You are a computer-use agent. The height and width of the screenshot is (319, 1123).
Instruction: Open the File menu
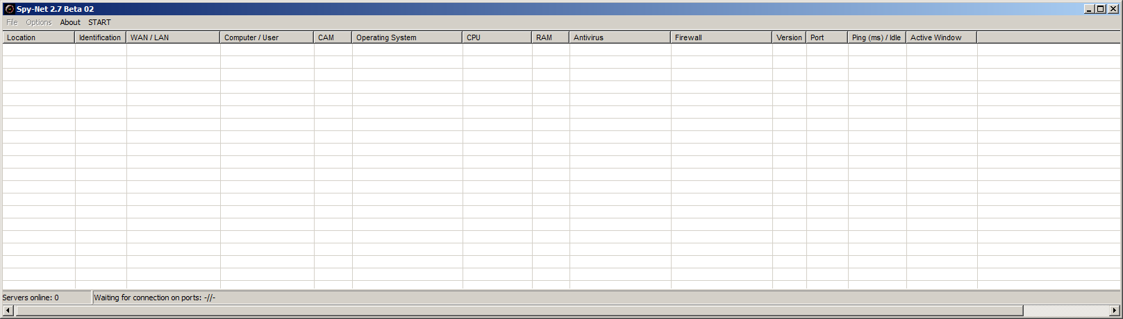point(12,22)
